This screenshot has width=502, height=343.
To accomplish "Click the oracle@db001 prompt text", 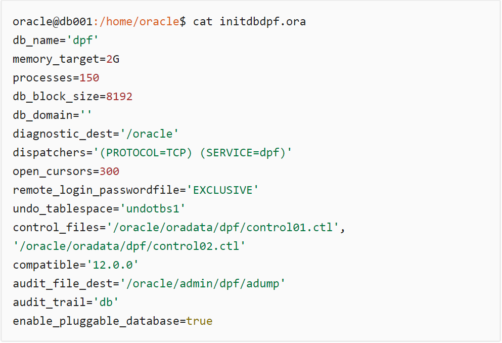I will coord(53,22).
